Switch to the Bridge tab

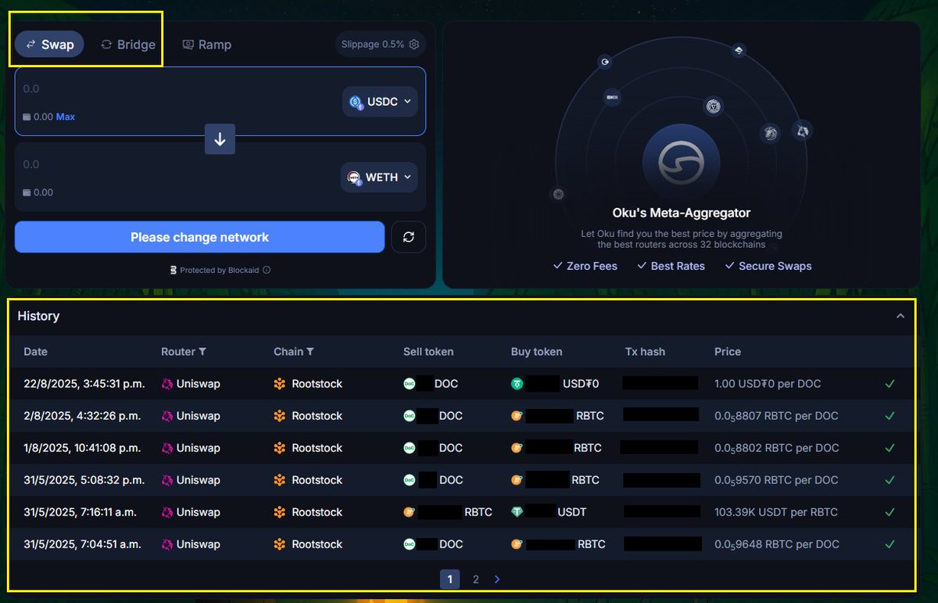click(128, 45)
